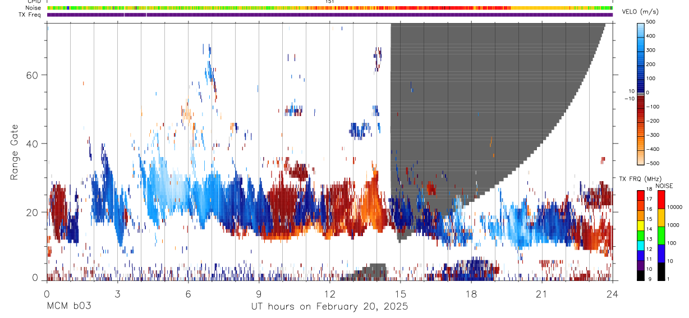Select the Noise strip above the plot
The image size is (689, 318).
(330, 8)
